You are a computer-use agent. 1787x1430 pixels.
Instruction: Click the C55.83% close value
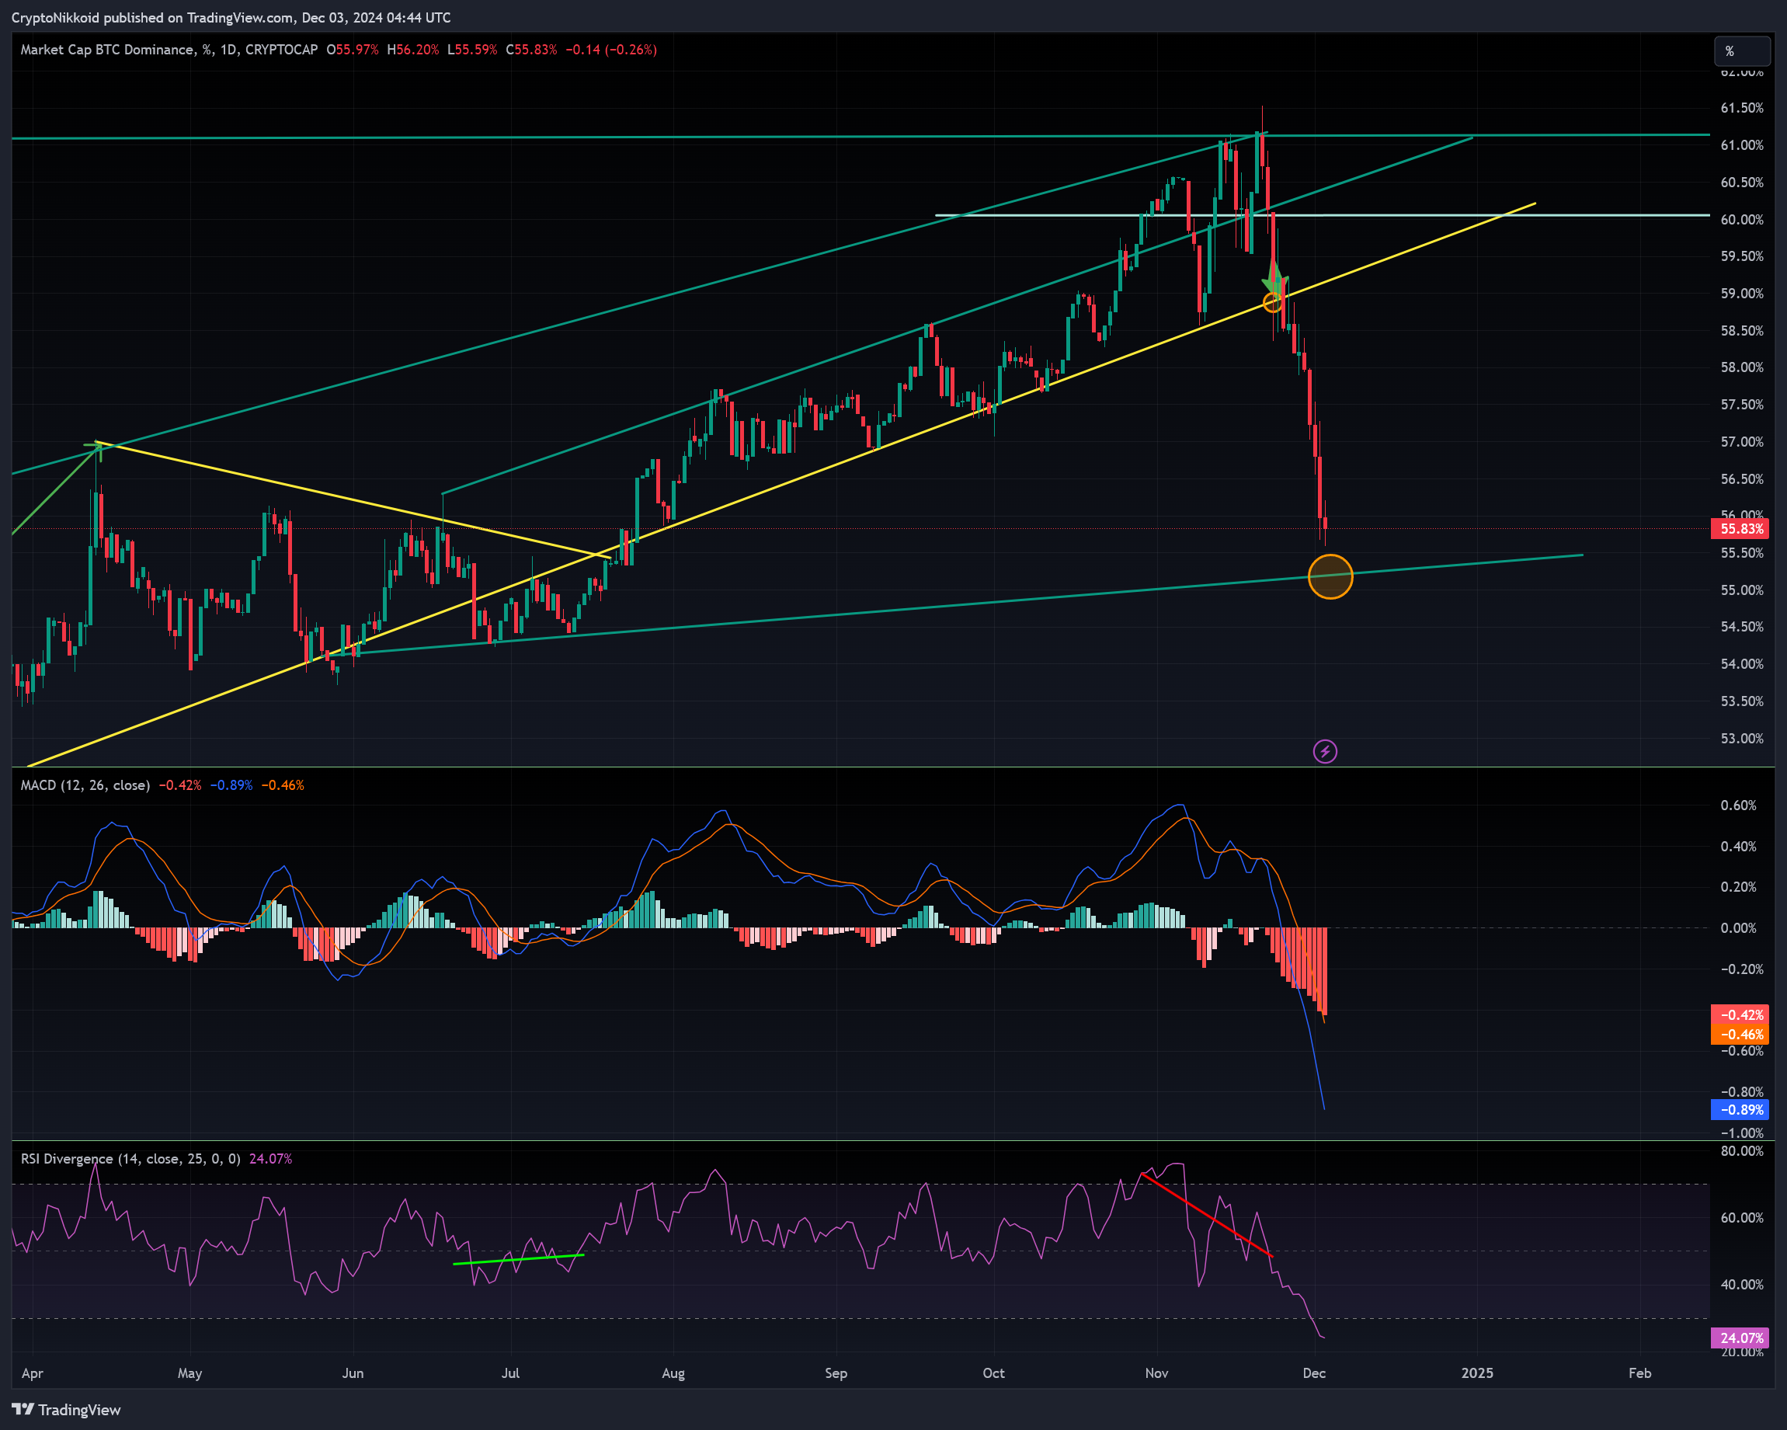pyautogui.click(x=531, y=50)
